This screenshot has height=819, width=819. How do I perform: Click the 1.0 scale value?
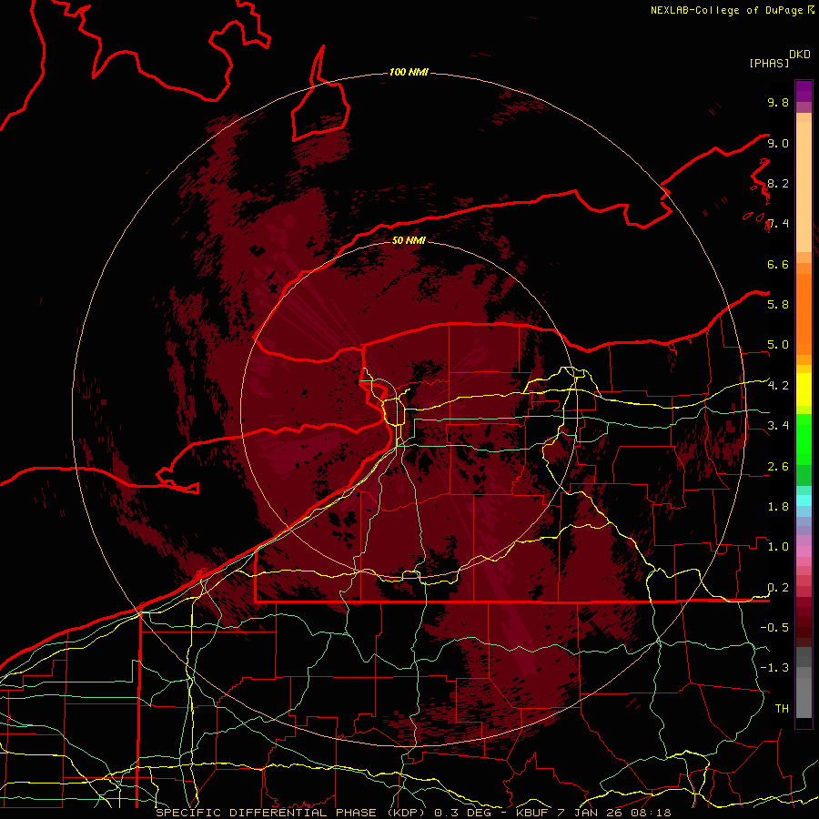pyautogui.click(x=778, y=546)
